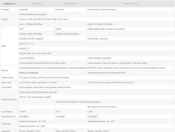Click the customizable 1~16 Clients cell
The image size is (175, 132).
[52, 82]
